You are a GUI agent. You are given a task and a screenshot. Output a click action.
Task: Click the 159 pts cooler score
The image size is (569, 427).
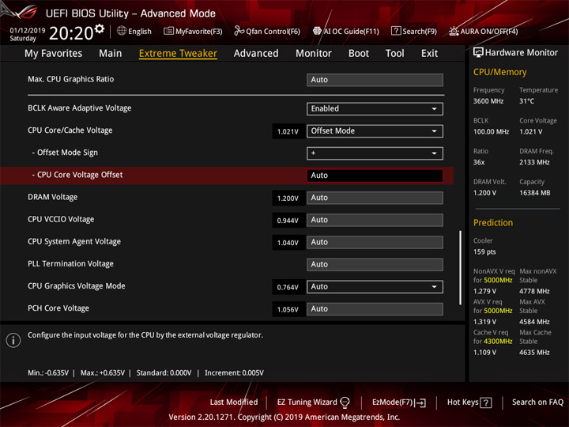click(484, 251)
